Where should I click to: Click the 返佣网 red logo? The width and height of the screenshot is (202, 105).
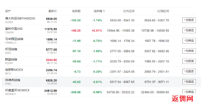click(182, 99)
